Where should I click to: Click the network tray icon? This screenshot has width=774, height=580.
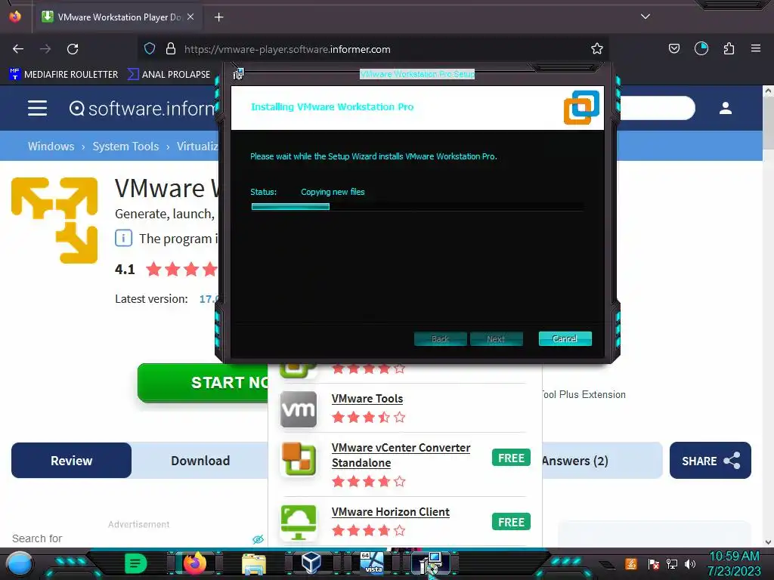(671, 563)
